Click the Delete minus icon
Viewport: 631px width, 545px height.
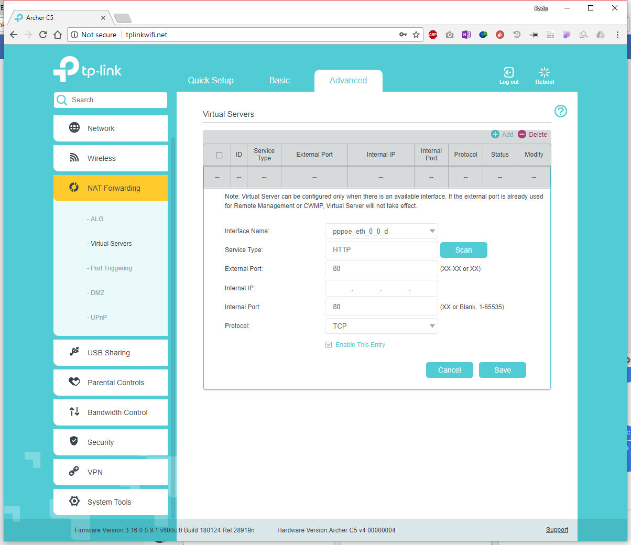522,135
